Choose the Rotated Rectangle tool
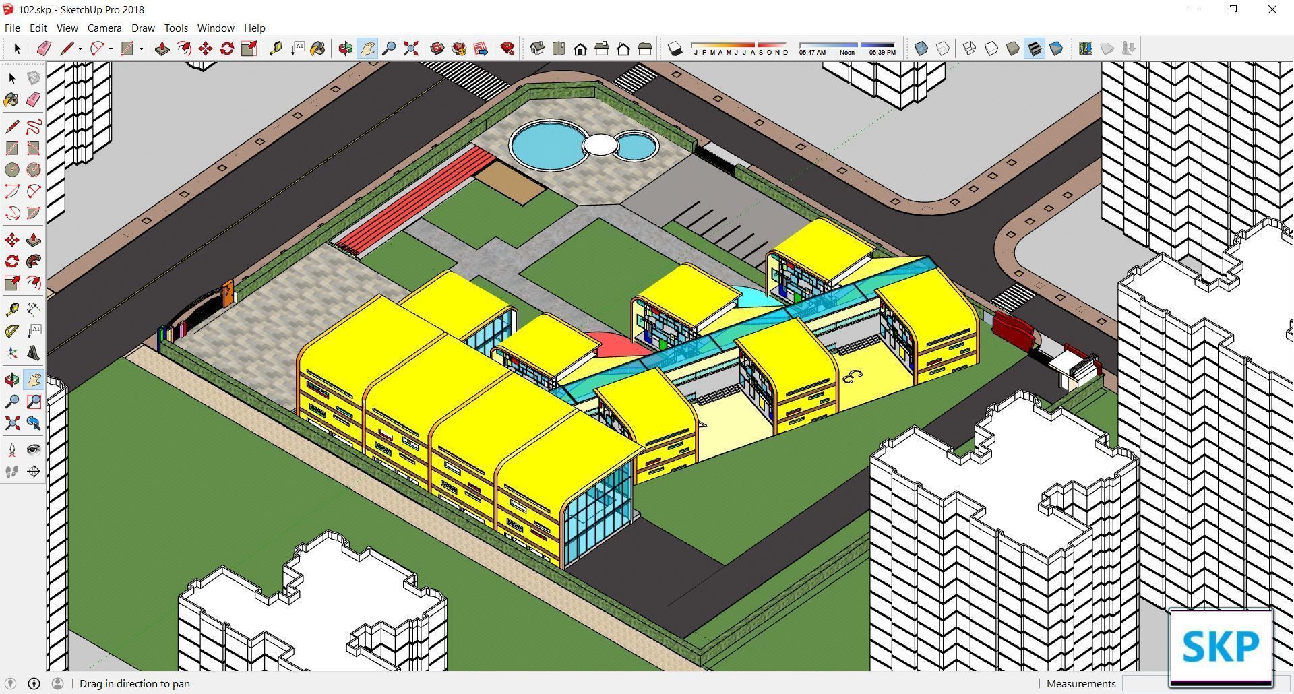This screenshot has width=1294, height=694. coord(33,148)
